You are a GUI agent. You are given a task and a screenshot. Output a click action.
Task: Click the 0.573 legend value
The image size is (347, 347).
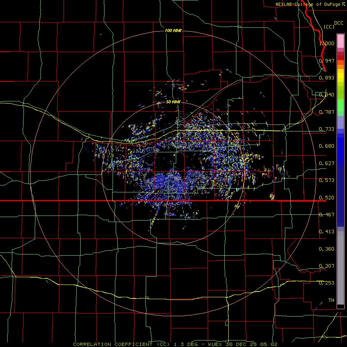point(327,180)
